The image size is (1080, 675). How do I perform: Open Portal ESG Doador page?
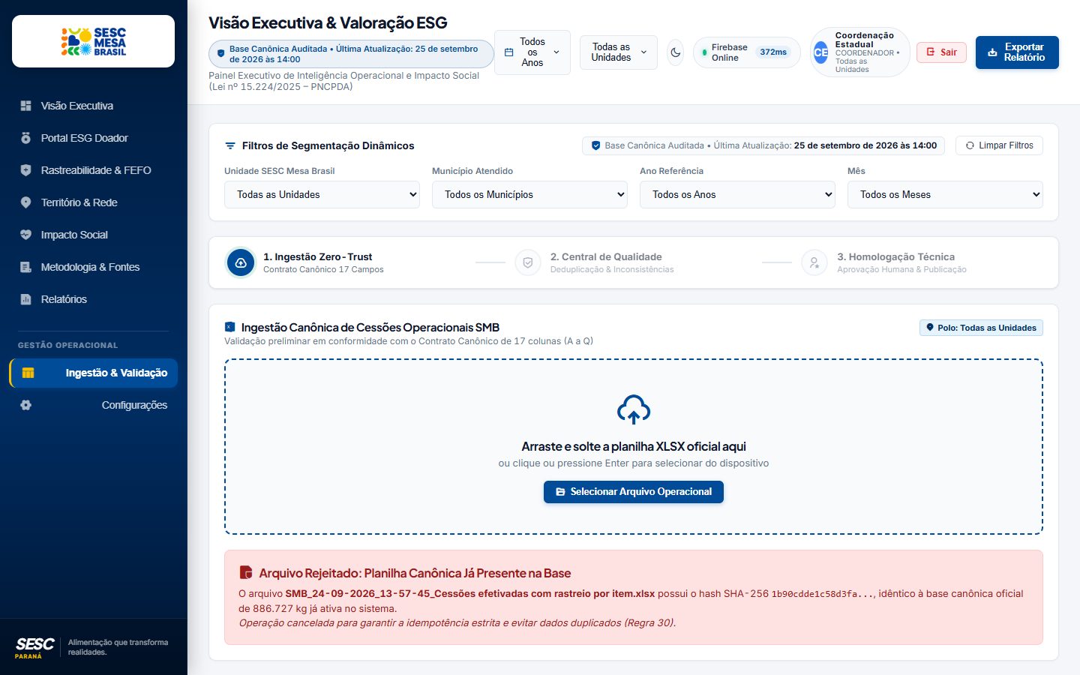pos(93,138)
